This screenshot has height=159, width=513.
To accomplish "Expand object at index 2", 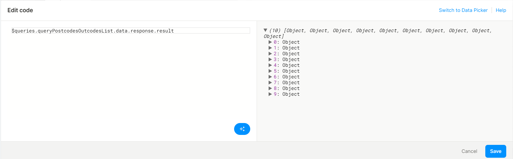I will pyautogui.click(x=270, y=54).
